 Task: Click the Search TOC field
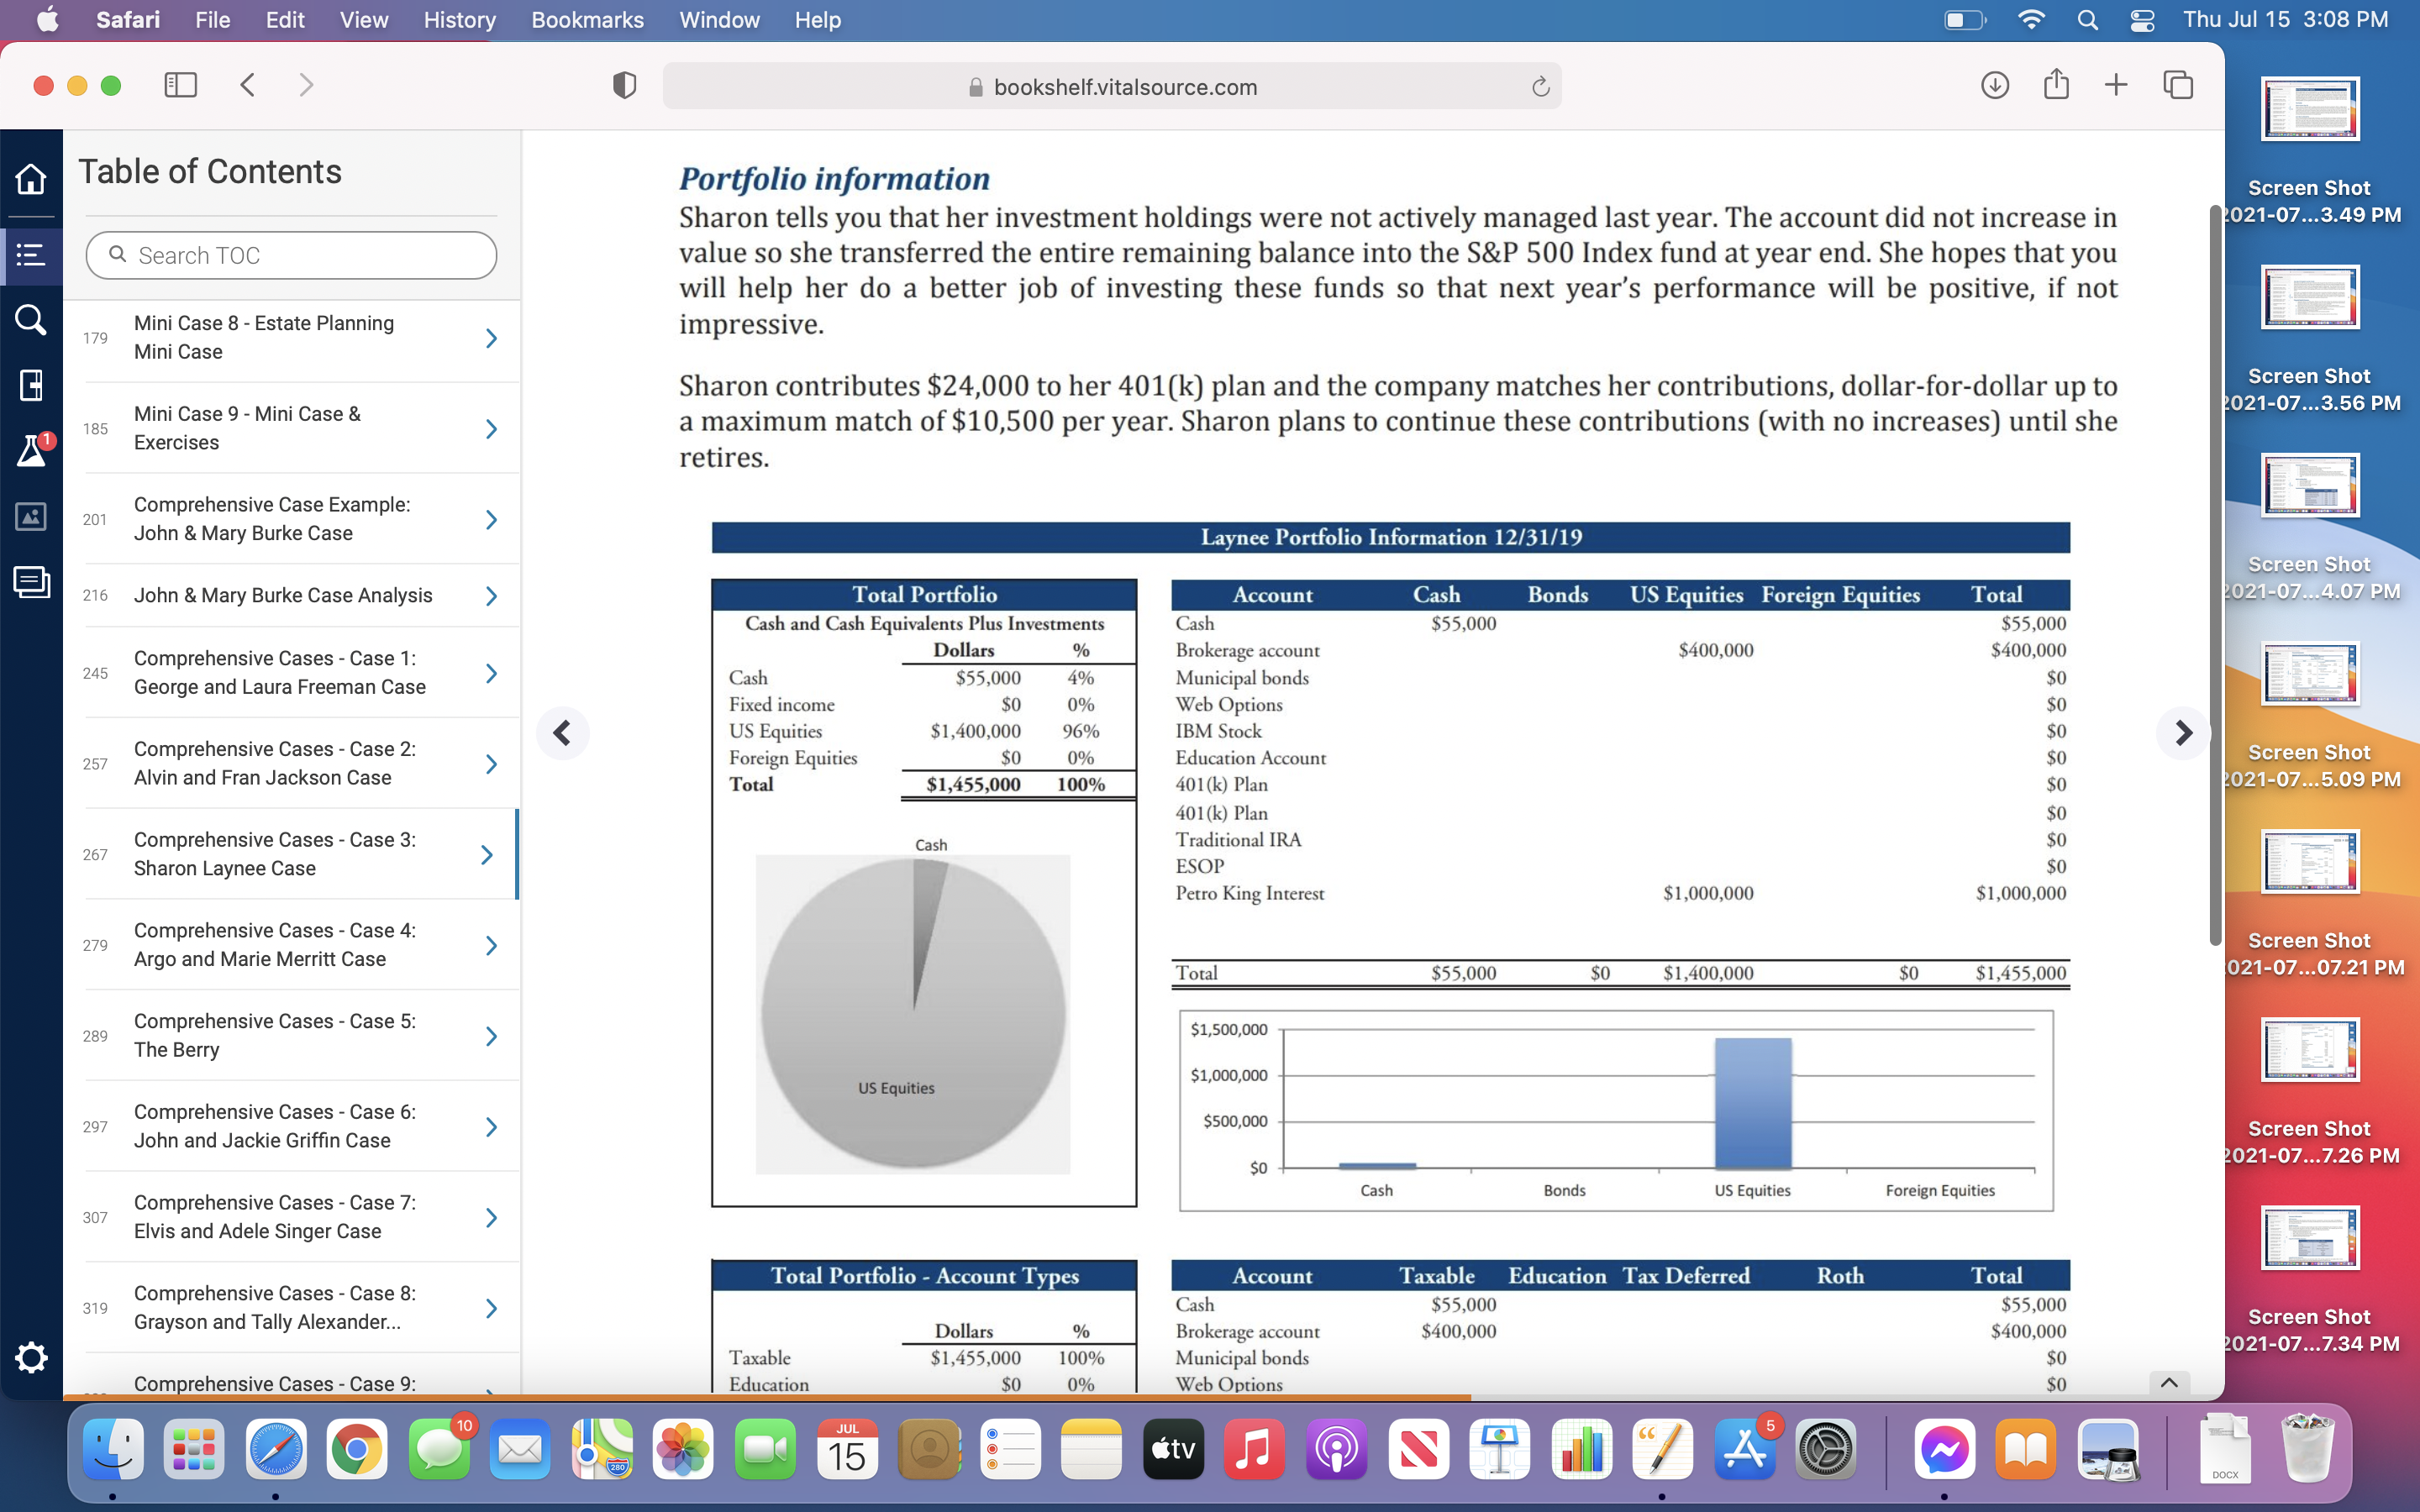coord(291,255)
